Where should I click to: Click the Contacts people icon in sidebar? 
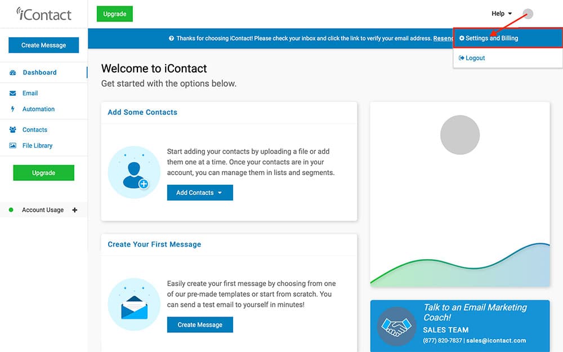[x=13, y=130]
